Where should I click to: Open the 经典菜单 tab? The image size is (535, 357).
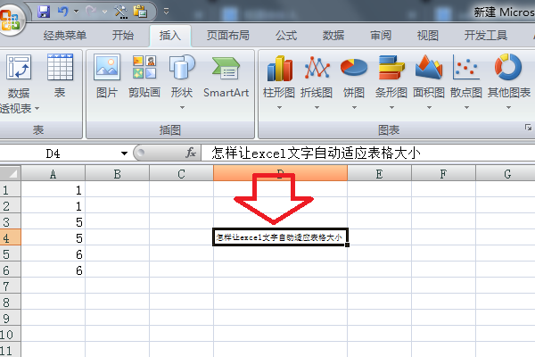(x=65, y=35)
